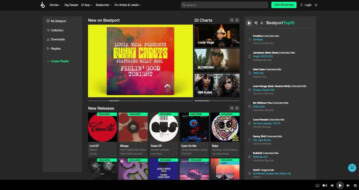This screenshot has width=359, height=190.
Task: Open BLOND:ISH DJ chart
Action: click(217, 60)
